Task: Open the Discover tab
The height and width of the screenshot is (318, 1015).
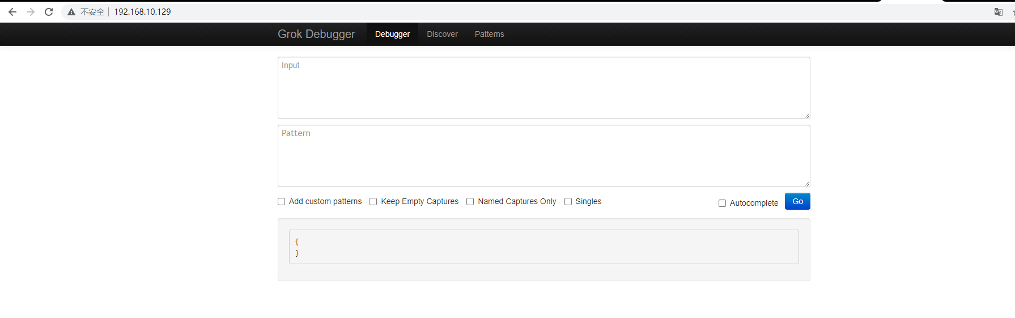Action: click(x=442, y=34)
